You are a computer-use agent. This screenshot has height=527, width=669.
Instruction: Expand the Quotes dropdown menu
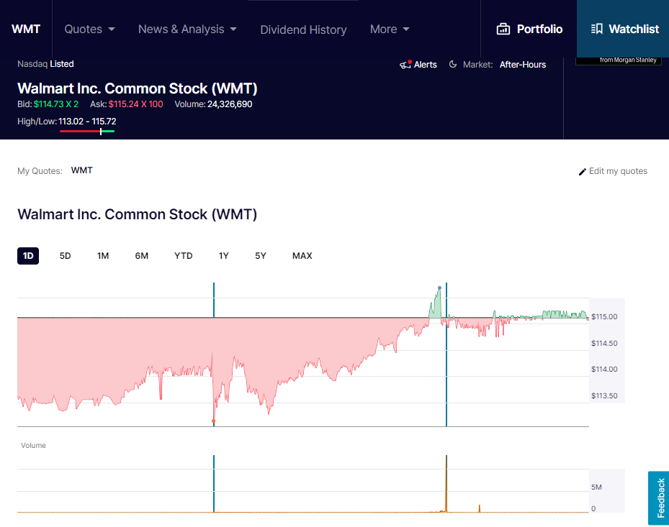coord(89,29)
